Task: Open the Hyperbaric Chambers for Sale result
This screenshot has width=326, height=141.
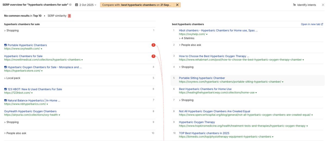Action: point(23,56)
